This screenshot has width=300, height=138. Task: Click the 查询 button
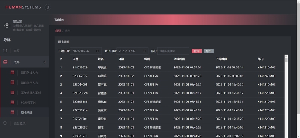[x=196, y=51]
